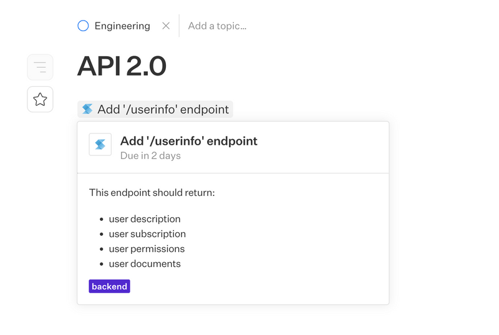Remove the Engineering topic with X

pyautogui.click(x=166, y=26)
